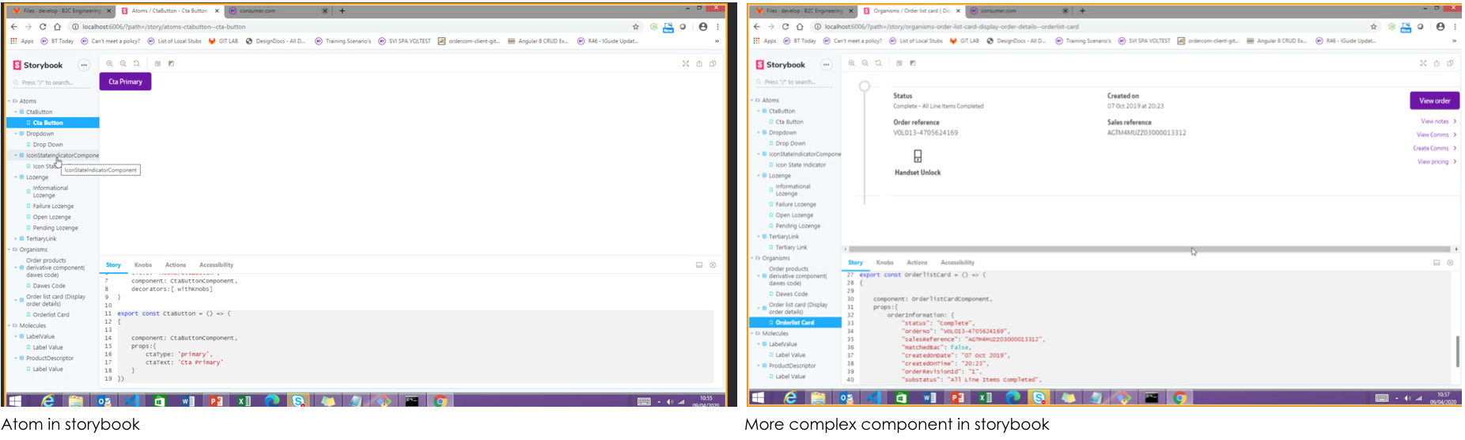Change addon panel orientation in left window
Screen dimensions: 1465x440
699,265
